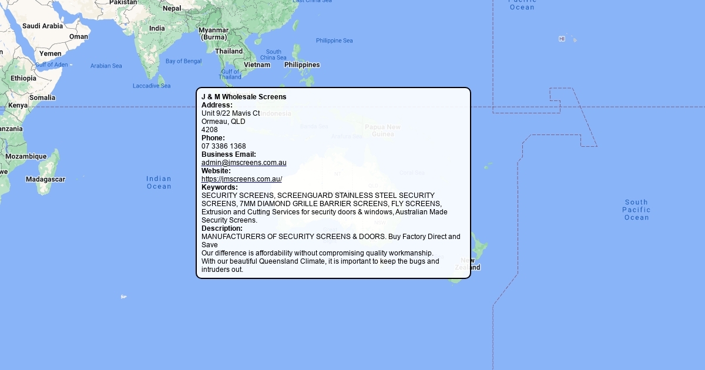Select the Myanmar (Burma) label

pyautogui.click(x=213, y=33)
